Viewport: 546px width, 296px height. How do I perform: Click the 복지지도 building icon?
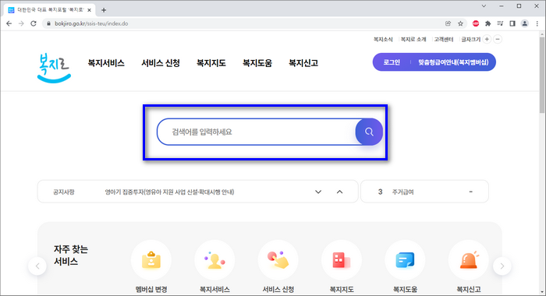point(342,260)
